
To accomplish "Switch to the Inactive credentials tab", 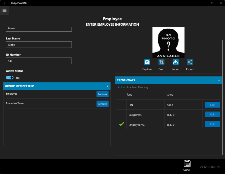I will 132,87.
